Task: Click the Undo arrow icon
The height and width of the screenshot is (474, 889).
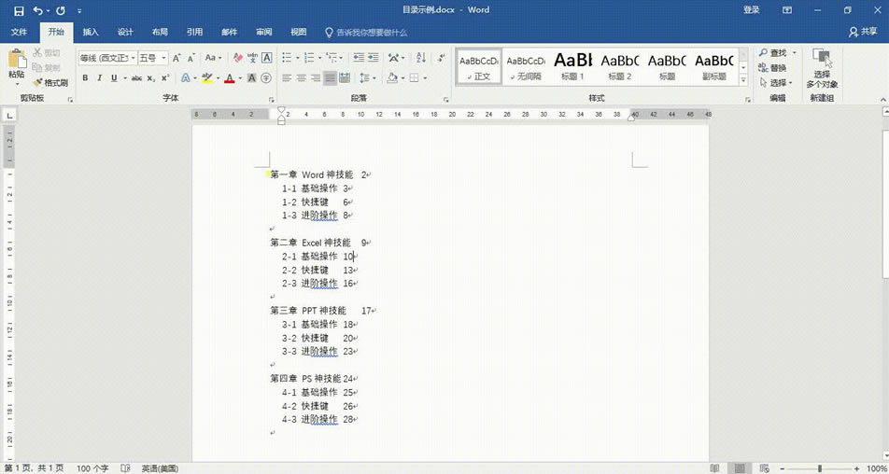Action: 38,11
